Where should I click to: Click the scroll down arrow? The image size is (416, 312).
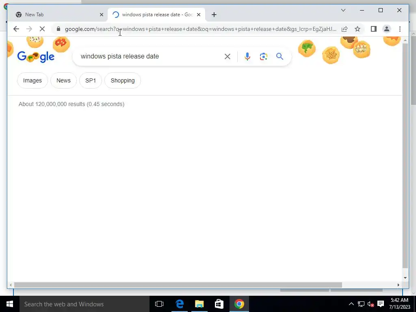(405, 278)
